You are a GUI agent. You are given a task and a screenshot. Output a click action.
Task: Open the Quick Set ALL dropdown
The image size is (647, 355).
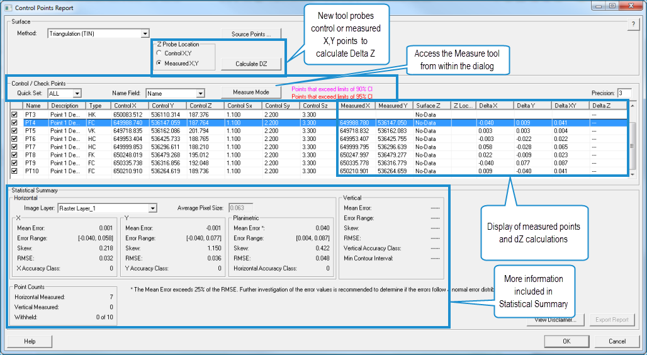pos(64,93)
